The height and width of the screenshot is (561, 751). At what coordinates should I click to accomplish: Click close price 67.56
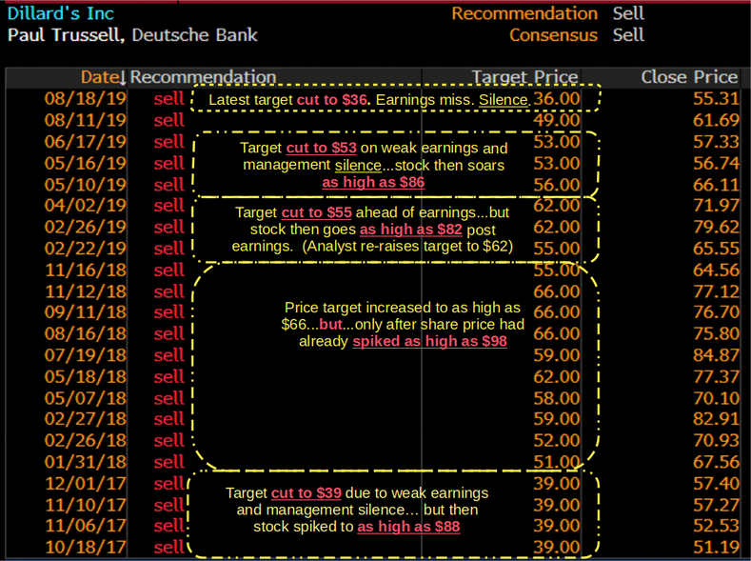click(716, 462)
